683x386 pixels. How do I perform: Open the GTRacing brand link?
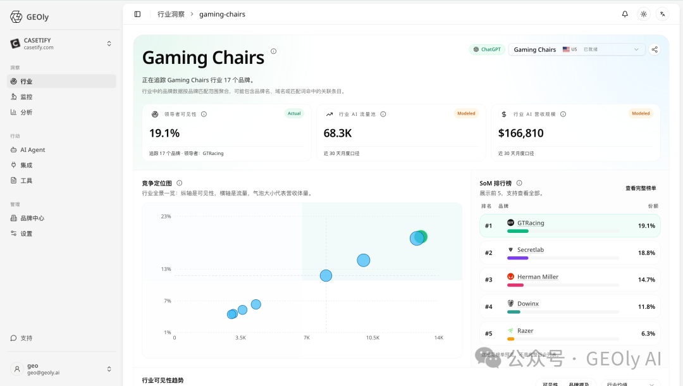(x=531, y=223)
